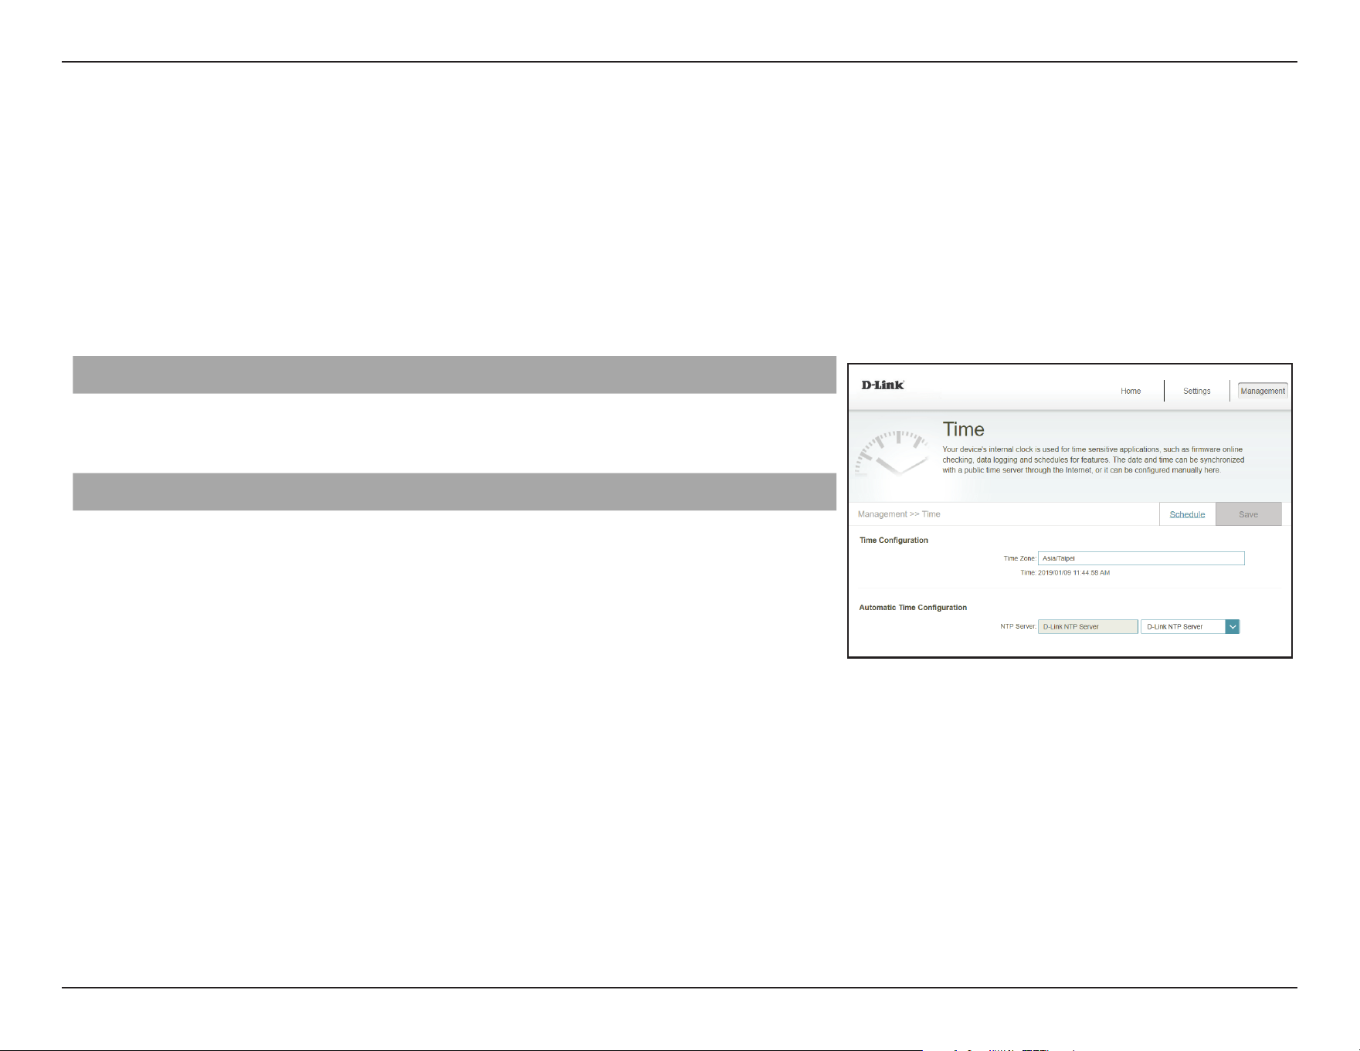The width and height of the screenshot is (1360, 1051).
Task: Click the Time Configuration section heading
Action: (x=894, y=540)
